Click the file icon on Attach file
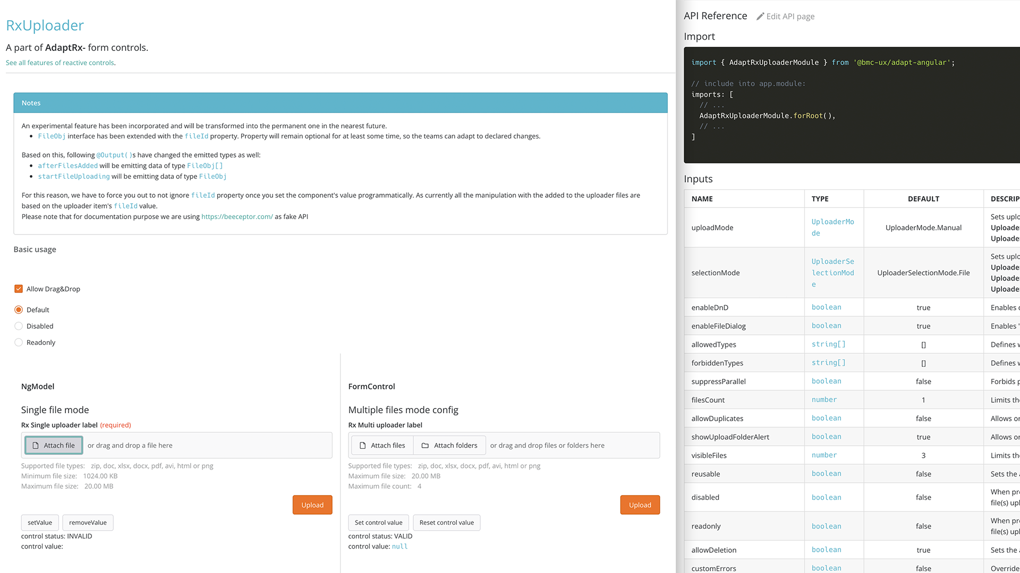The width and height of the screenshot is (1020, 573). coord(36,446)
